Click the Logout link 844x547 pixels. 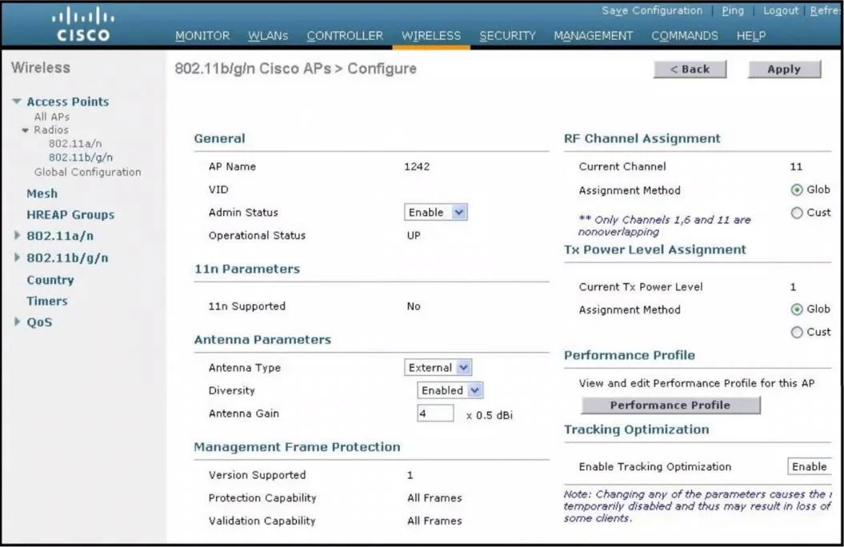point(781,10)
